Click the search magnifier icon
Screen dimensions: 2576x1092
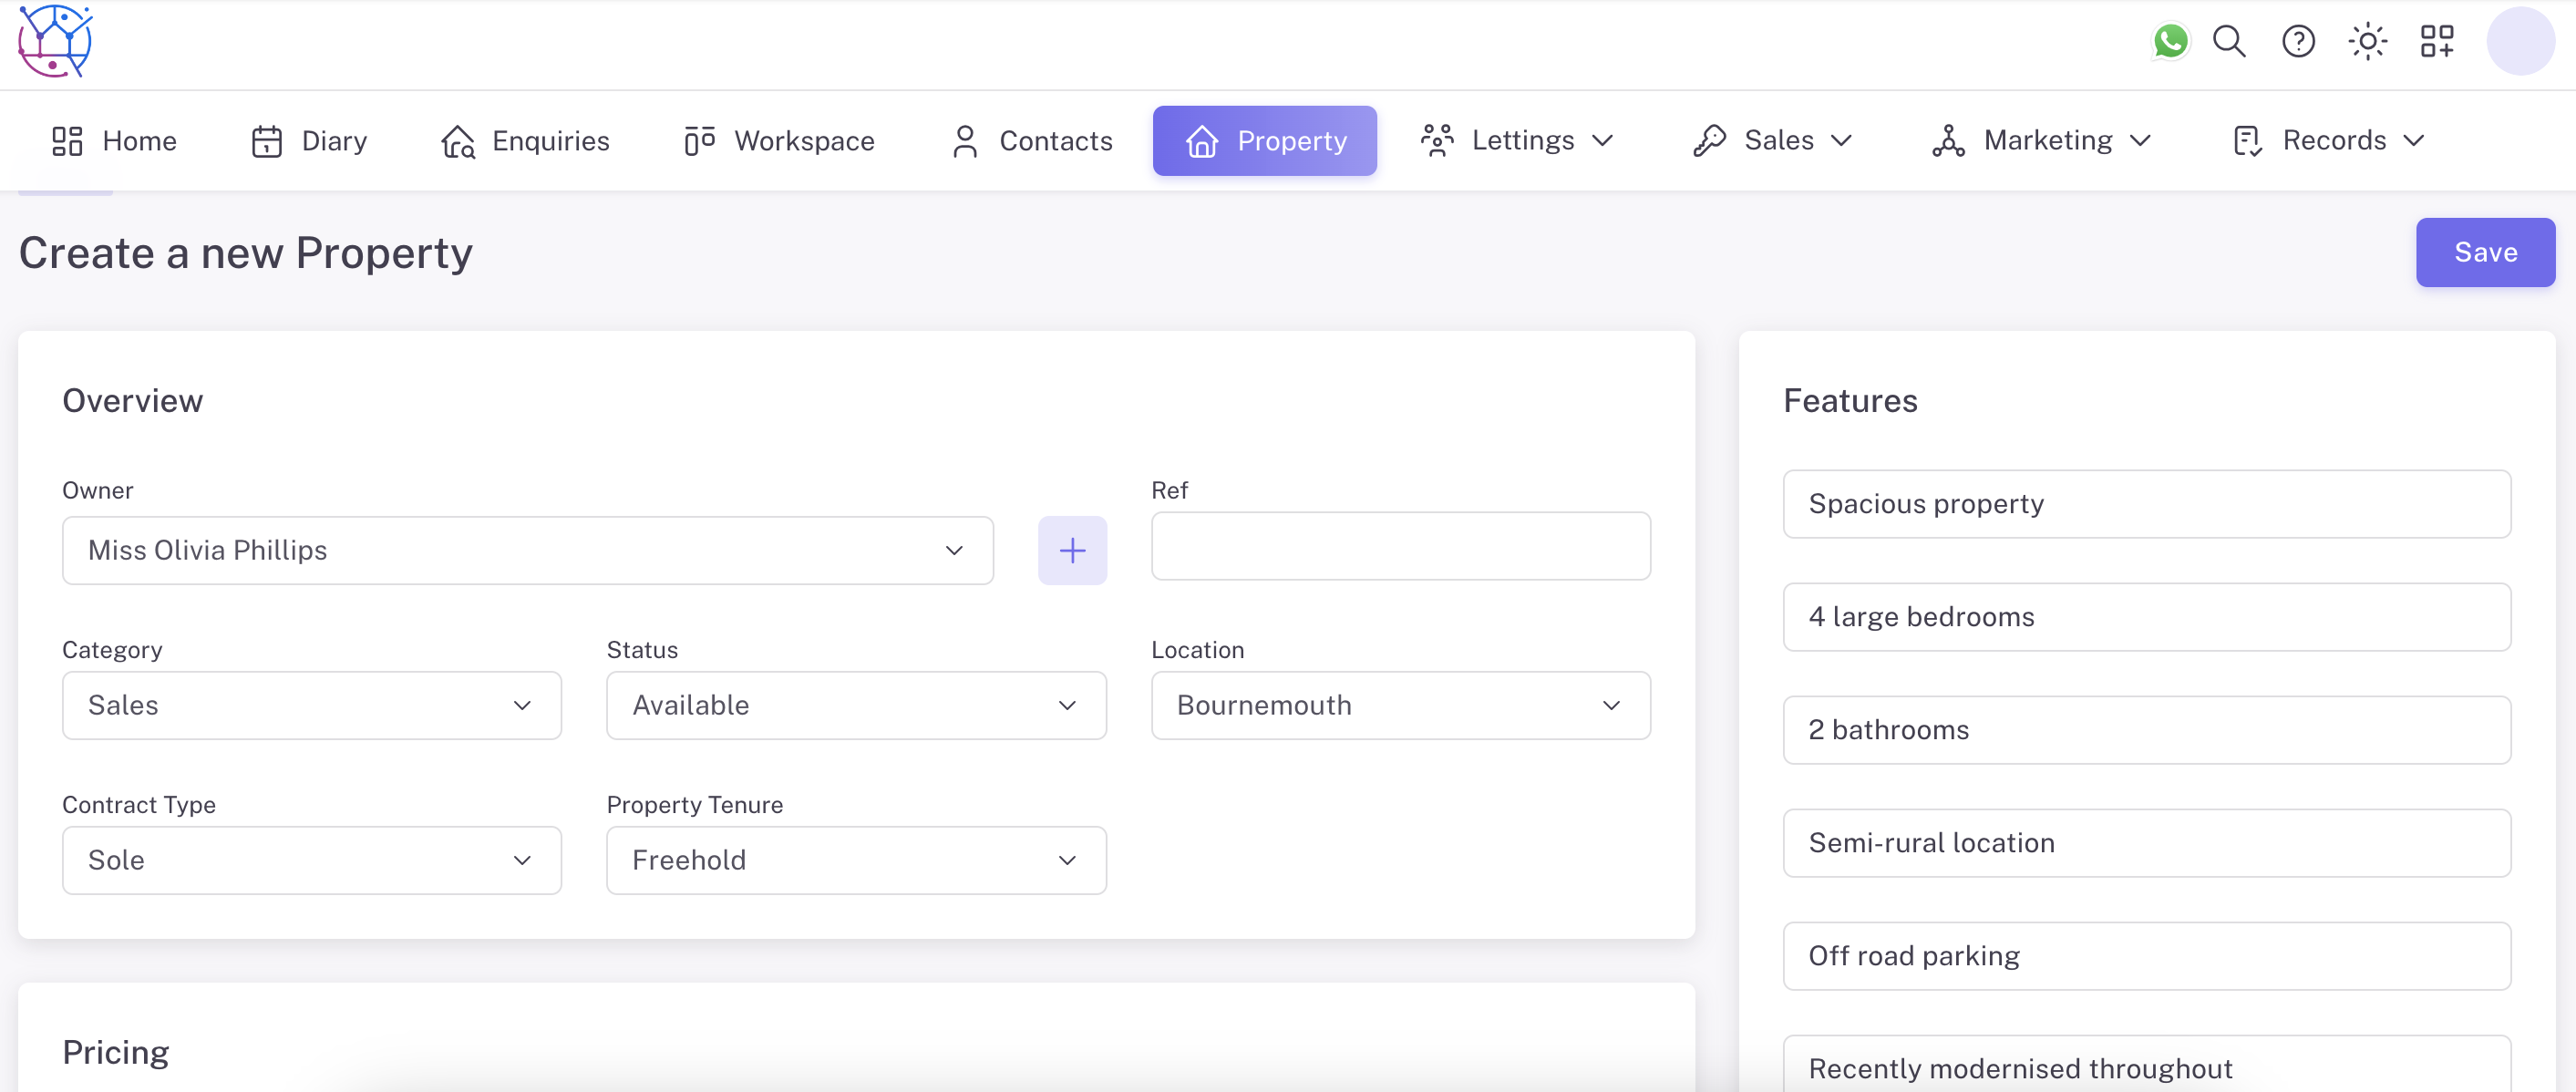(x=2229, y=42)
